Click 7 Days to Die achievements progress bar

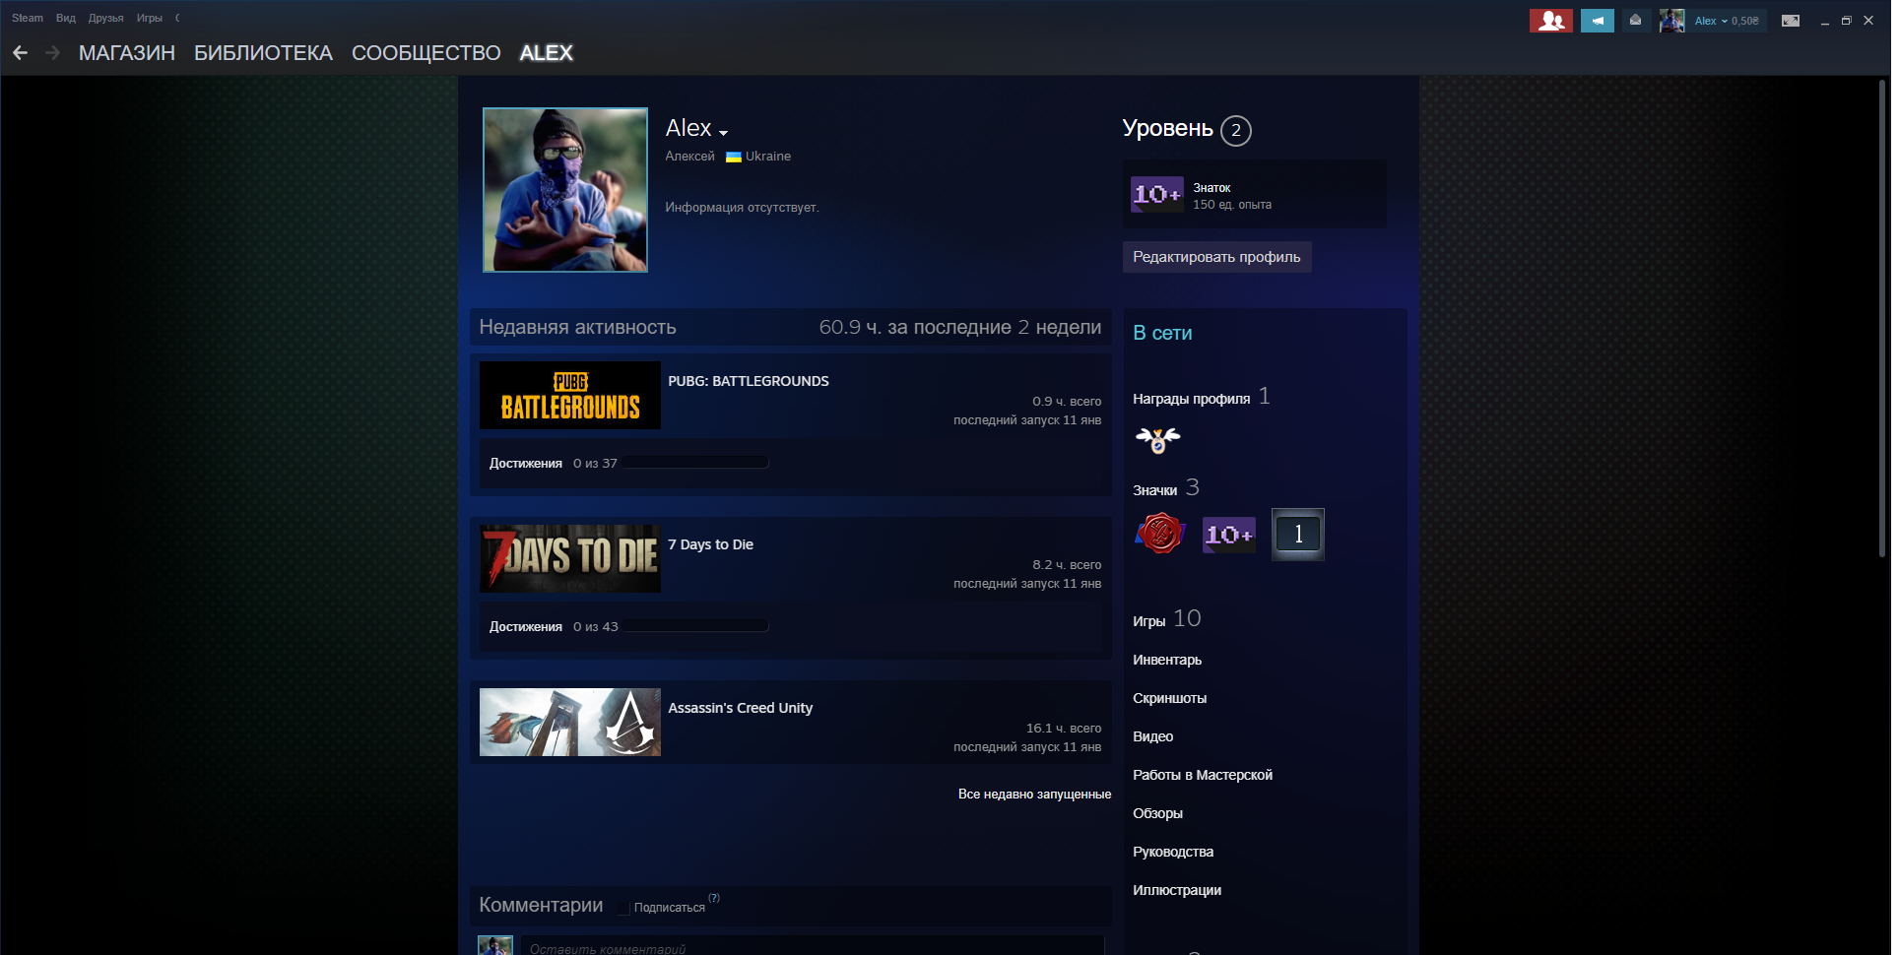[x=695, y=626]
